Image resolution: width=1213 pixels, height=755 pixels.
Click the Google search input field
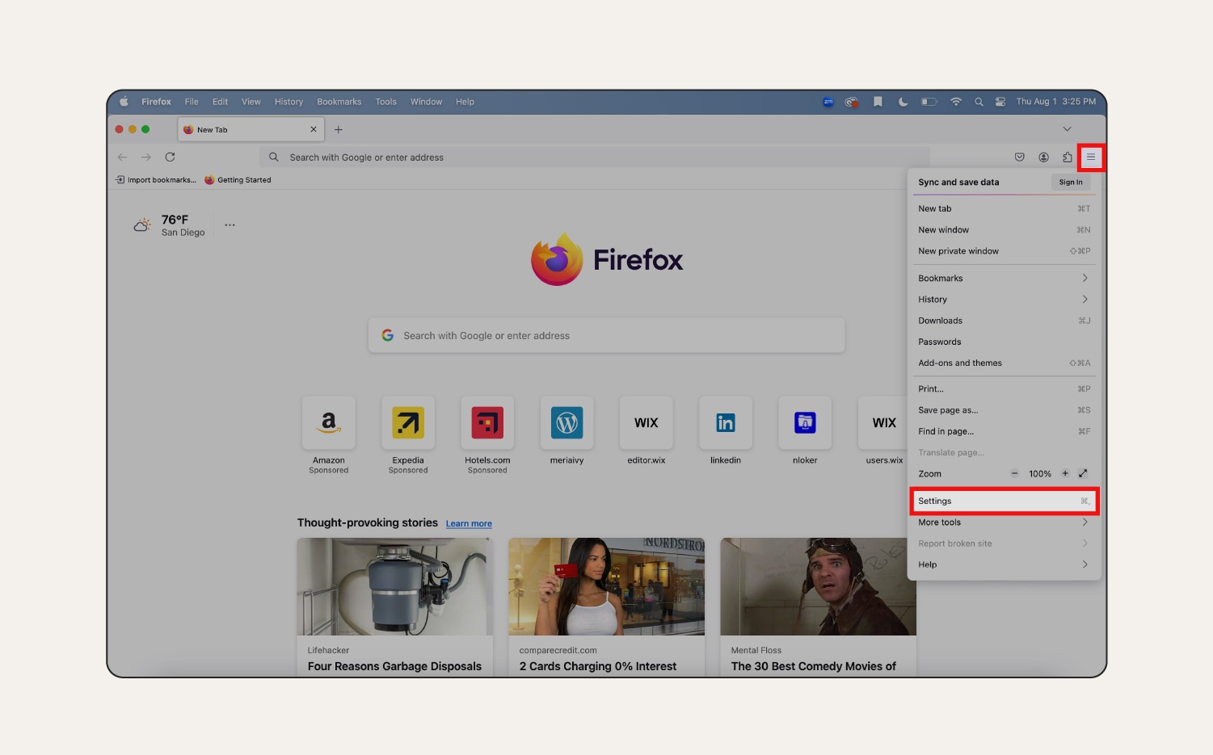tap(606, 335)
